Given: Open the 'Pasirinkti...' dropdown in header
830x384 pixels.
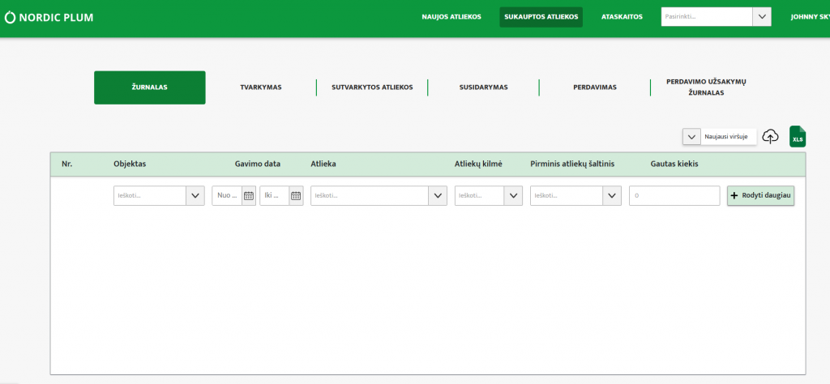Looking at the screenshot, I should [761, 17].
